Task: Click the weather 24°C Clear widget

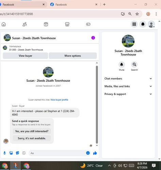Action: [91, 166]
